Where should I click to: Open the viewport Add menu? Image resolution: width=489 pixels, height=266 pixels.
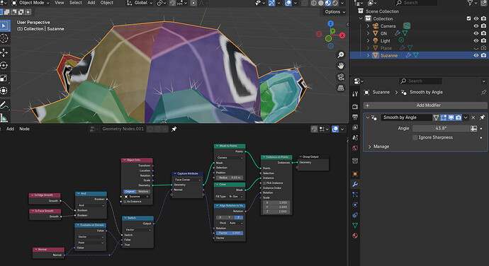91,3
